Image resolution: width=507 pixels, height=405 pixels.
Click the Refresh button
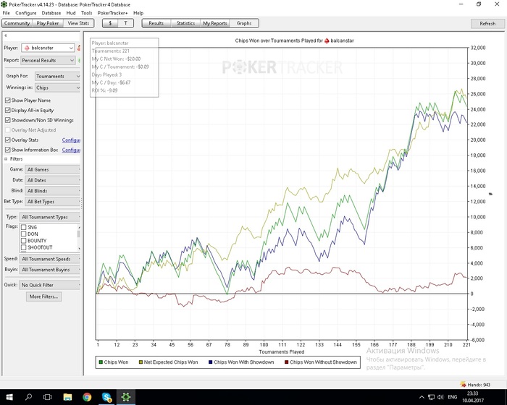[487, 23]
